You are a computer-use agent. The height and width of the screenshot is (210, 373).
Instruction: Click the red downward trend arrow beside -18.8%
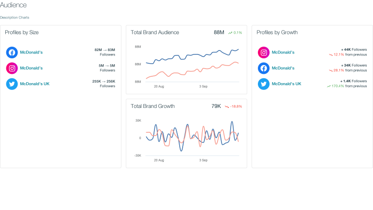pyautogui.click(x=226, y=106)
